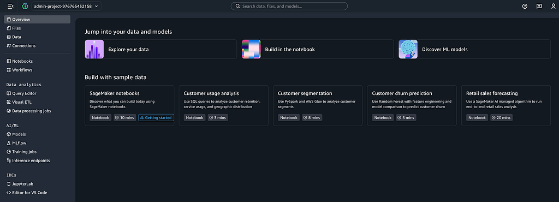
Task: Click the Connections icon
Action: point(9,46)
